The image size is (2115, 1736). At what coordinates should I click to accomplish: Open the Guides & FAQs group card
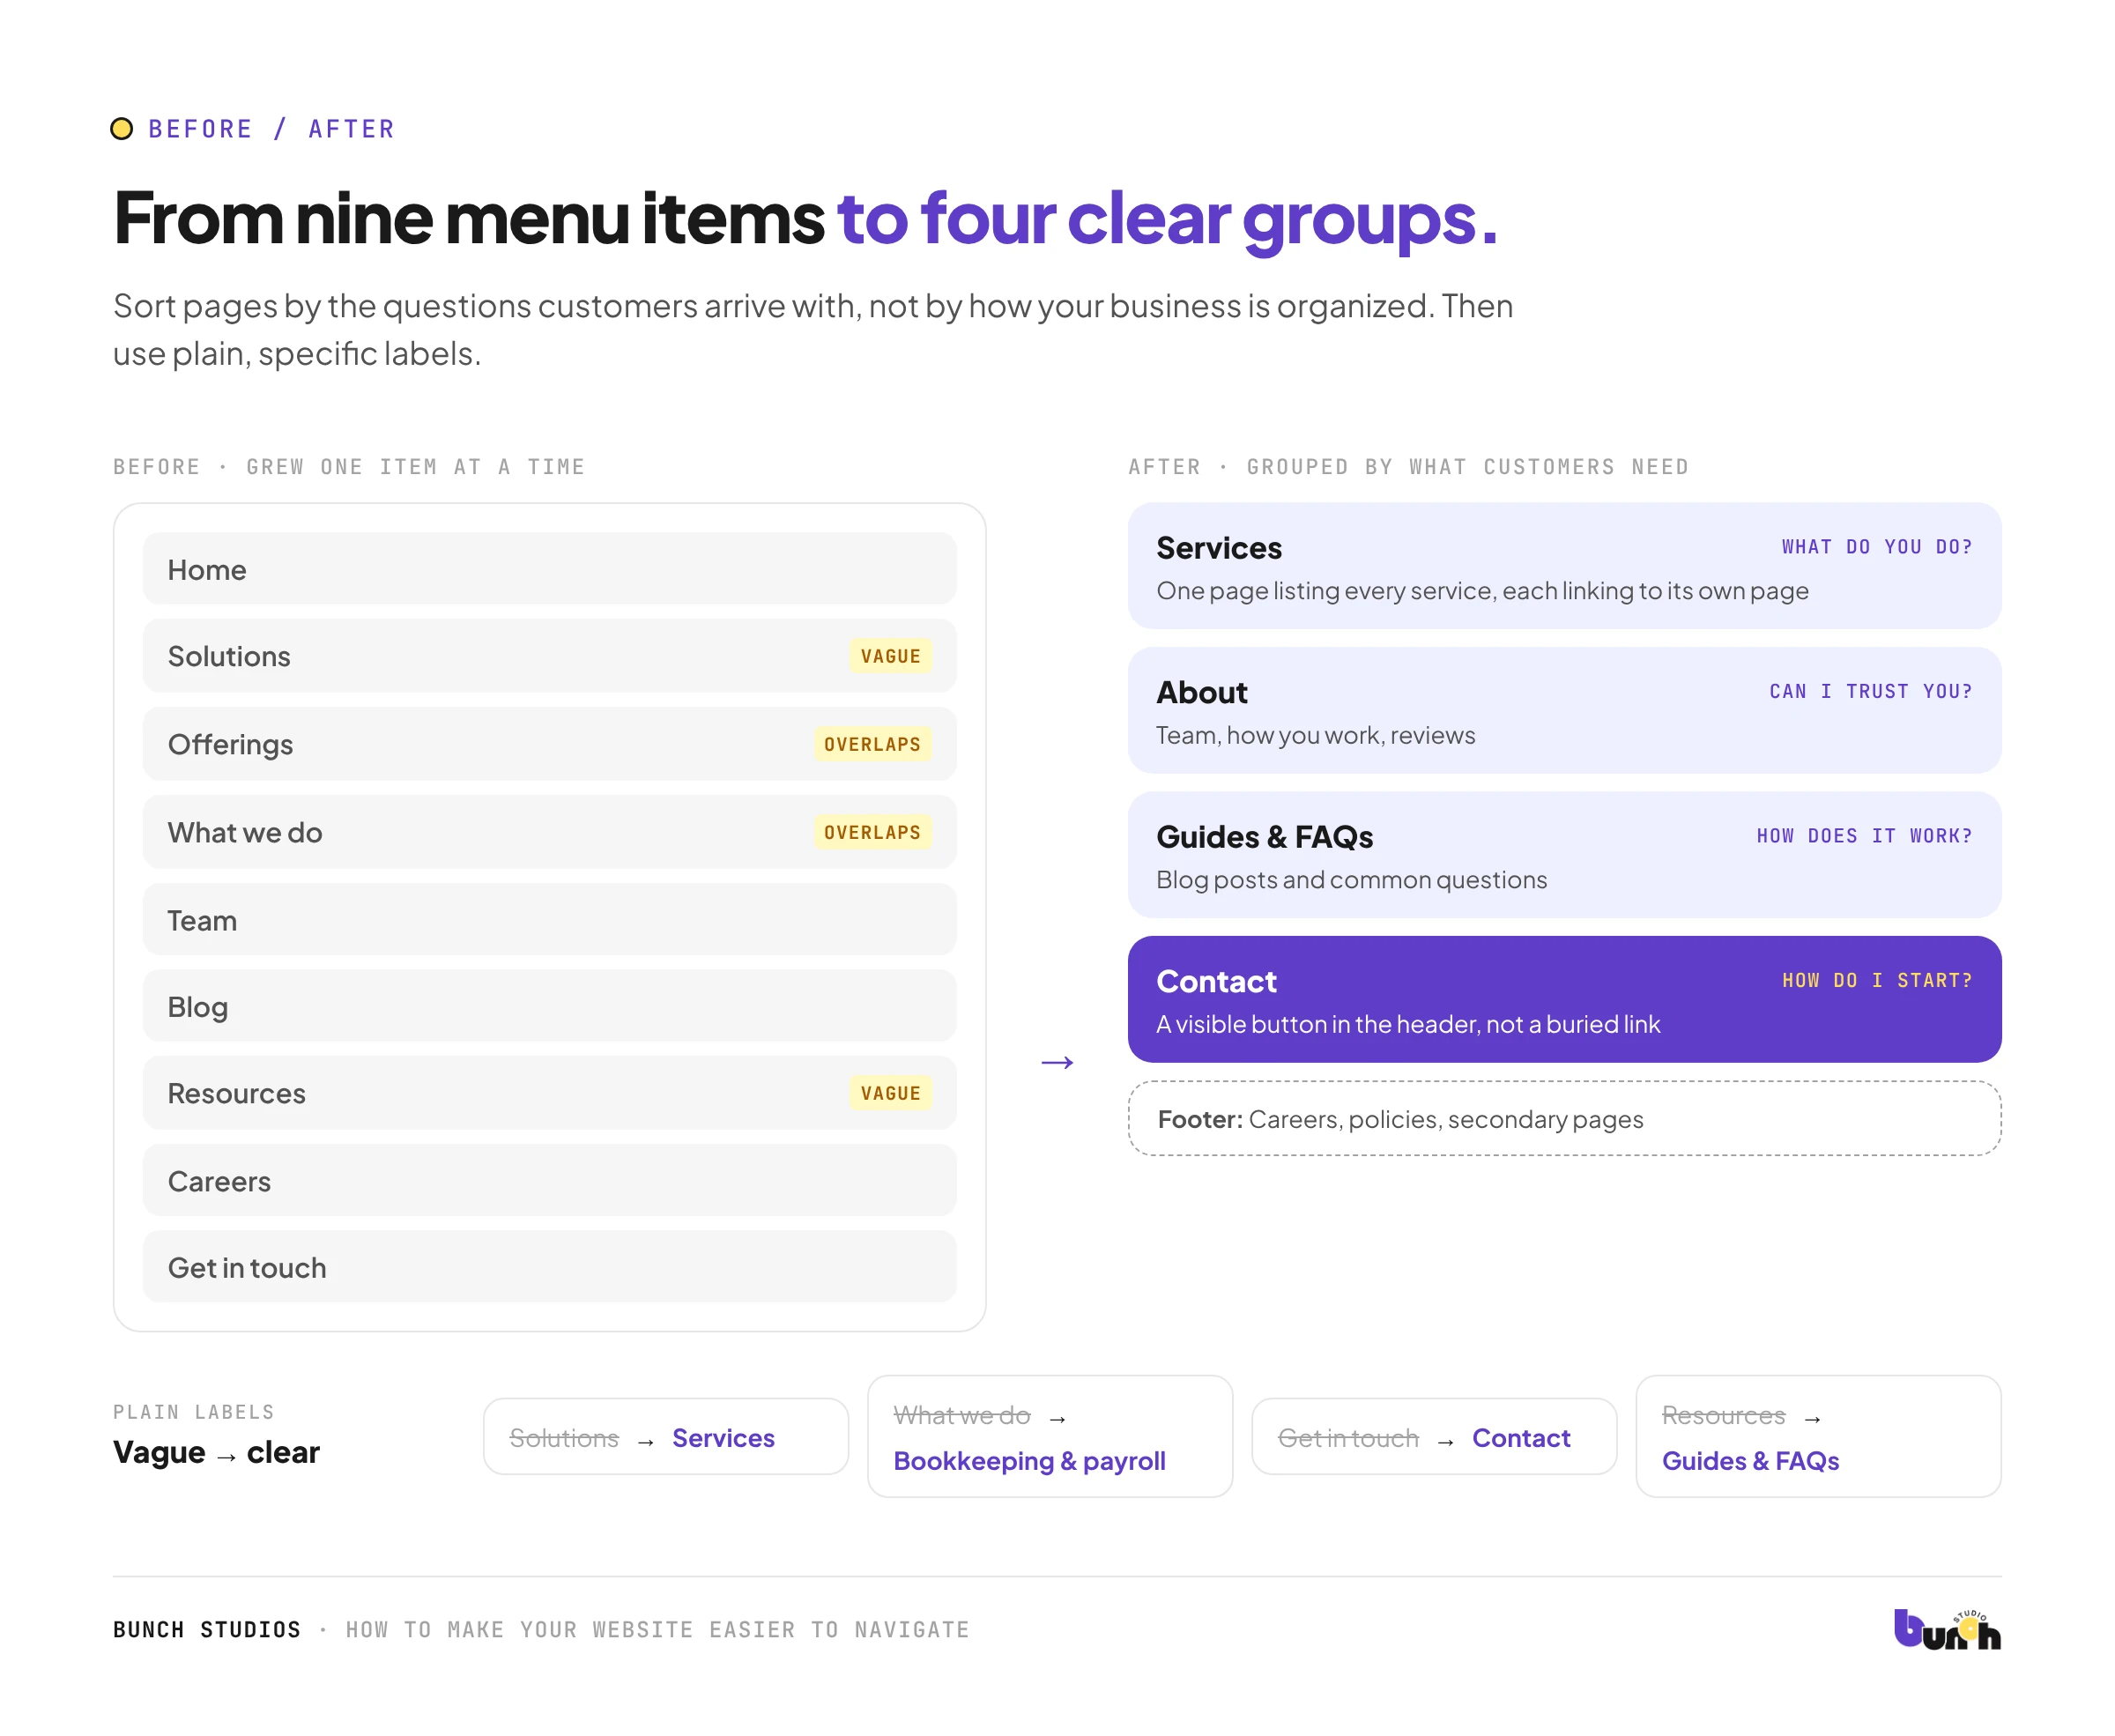(1564, 856)
